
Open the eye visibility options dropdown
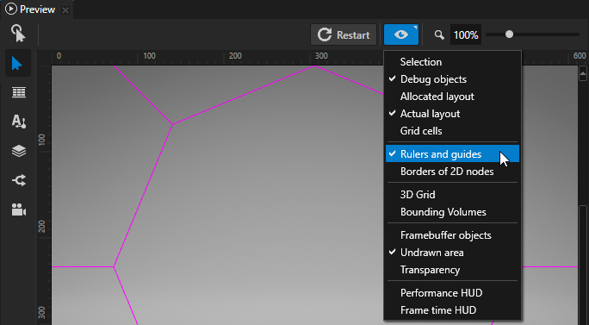click(x=401, y=35)
